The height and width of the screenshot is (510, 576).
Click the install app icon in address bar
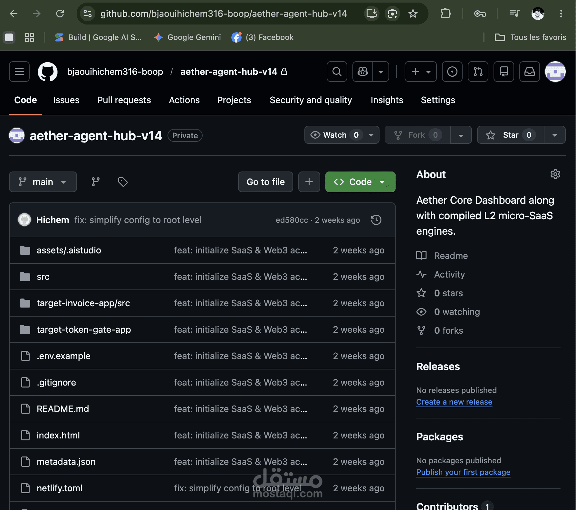pyautogui.click(x=372, y=14)
